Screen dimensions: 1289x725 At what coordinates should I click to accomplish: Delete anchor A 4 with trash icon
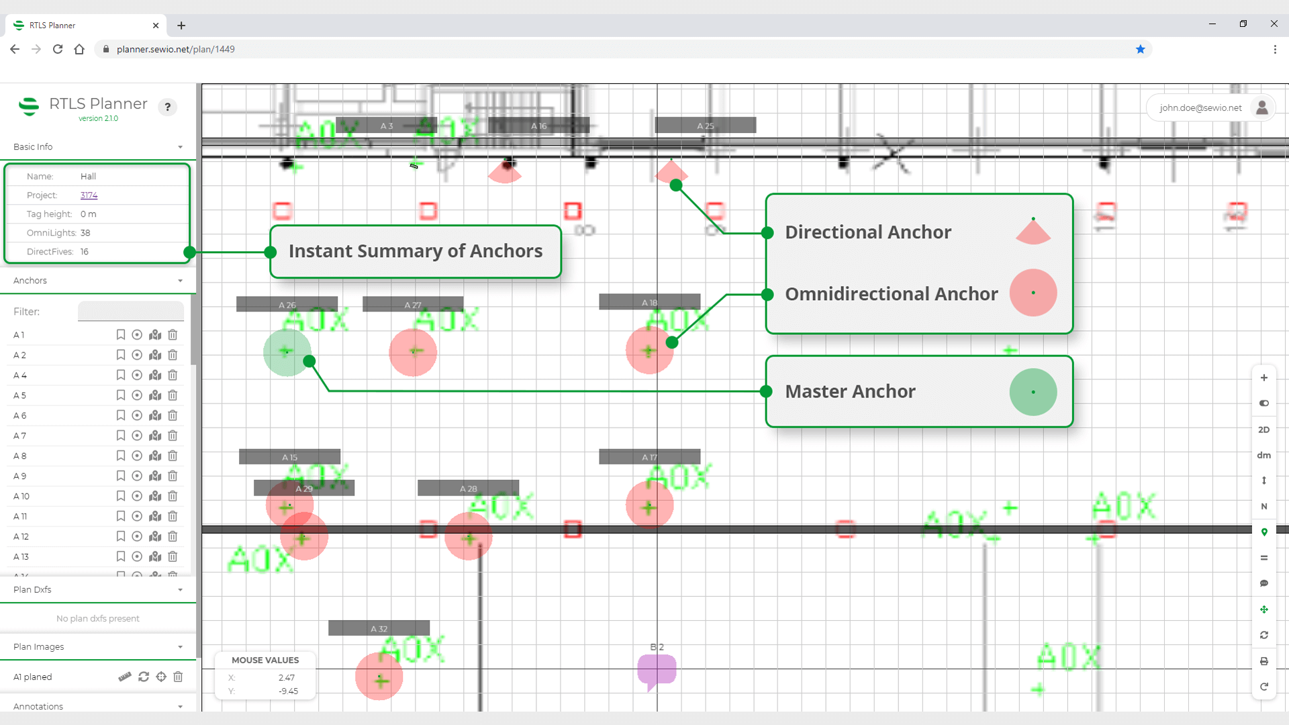[x=173, y=375]
